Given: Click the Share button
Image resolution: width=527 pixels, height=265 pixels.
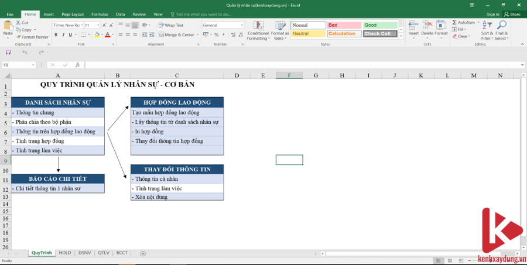Looking at the screenshot, I should 512,14.
